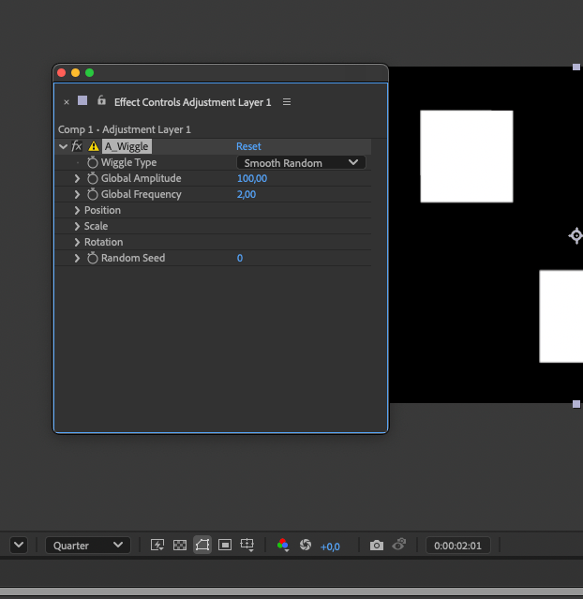The image size is (583, 599).
Task: Toggle the Global Amplitude stopwatch
Action: click(92, 178)
